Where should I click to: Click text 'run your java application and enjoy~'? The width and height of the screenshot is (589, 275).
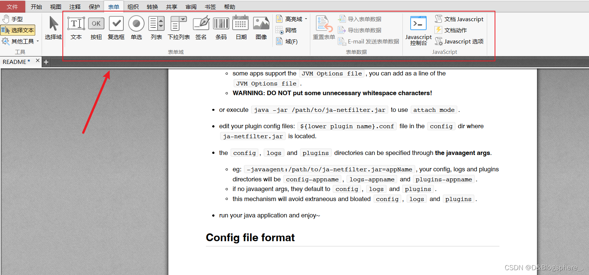pyautogui.click(x=269, y=216)
